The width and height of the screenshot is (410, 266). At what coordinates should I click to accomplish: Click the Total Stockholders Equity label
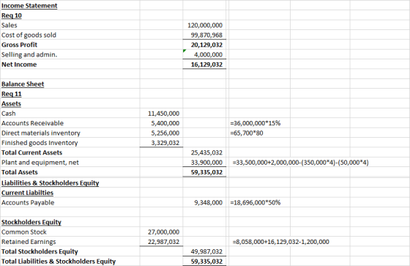[40, 251]
